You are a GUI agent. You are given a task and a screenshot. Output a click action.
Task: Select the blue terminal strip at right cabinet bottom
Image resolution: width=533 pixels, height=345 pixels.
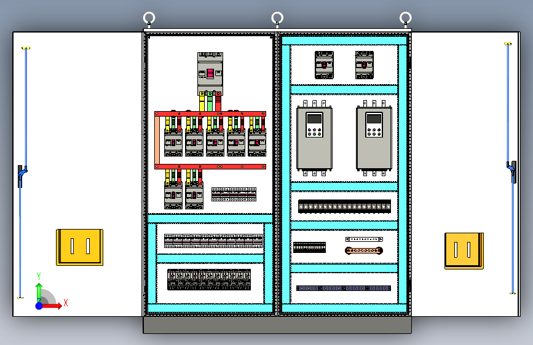click(344, 289)
